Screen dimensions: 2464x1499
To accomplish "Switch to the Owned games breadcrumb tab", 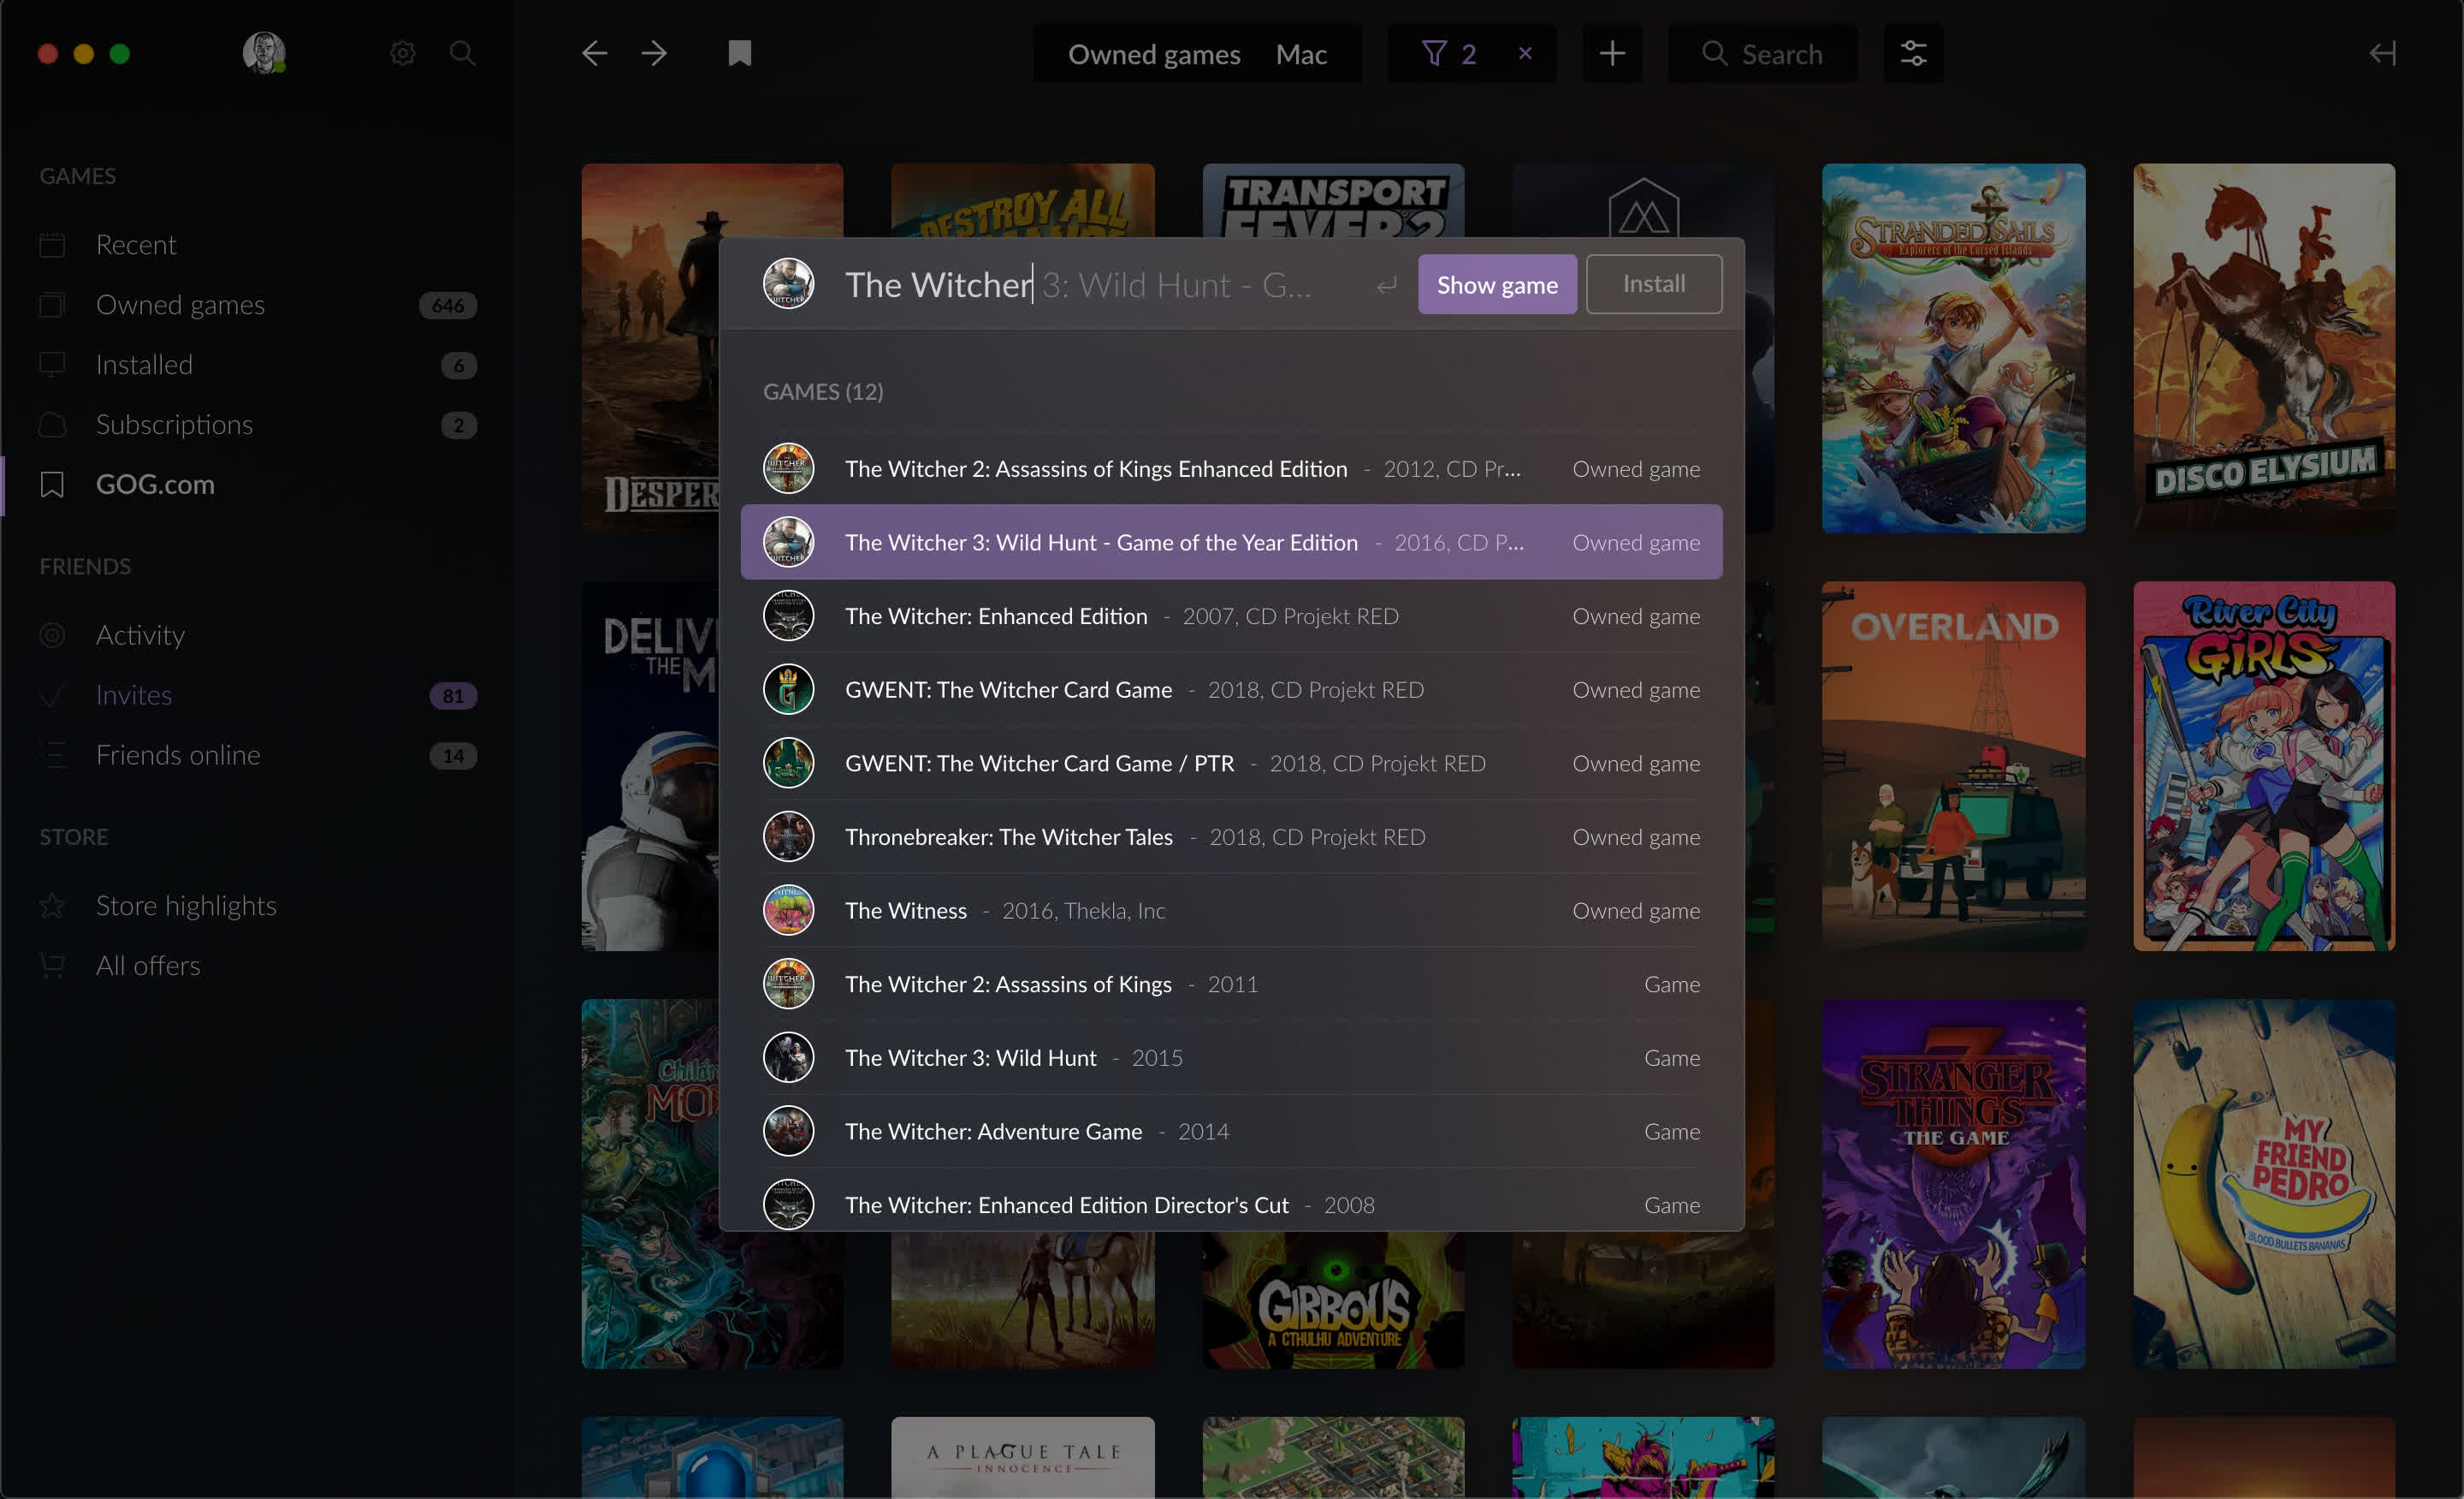I will pos(1153,54).
